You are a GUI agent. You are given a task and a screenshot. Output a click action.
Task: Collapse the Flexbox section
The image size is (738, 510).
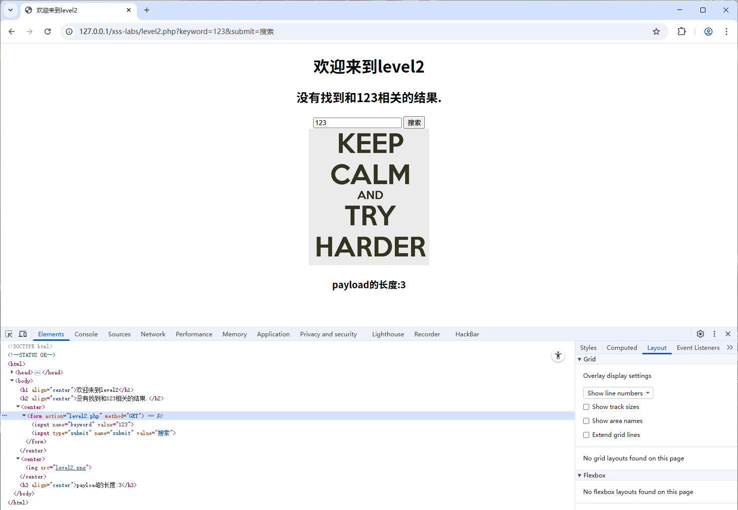[580, 475]
